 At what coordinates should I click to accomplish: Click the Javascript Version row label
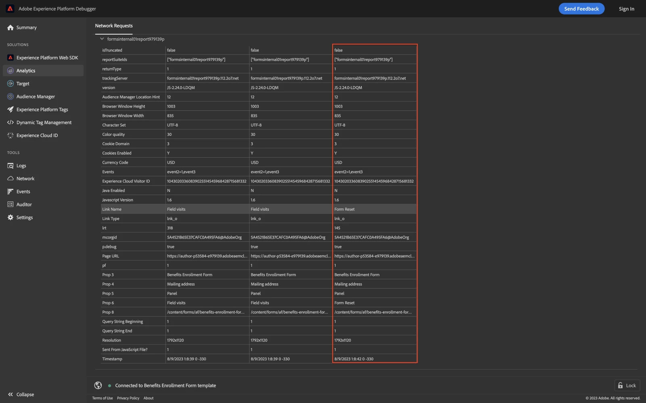117,200
